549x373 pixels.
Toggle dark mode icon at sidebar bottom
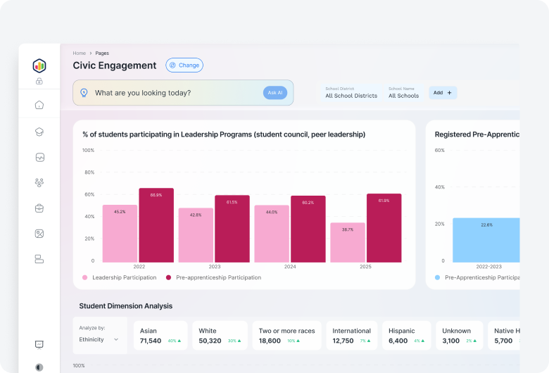(x=39, y=367)
